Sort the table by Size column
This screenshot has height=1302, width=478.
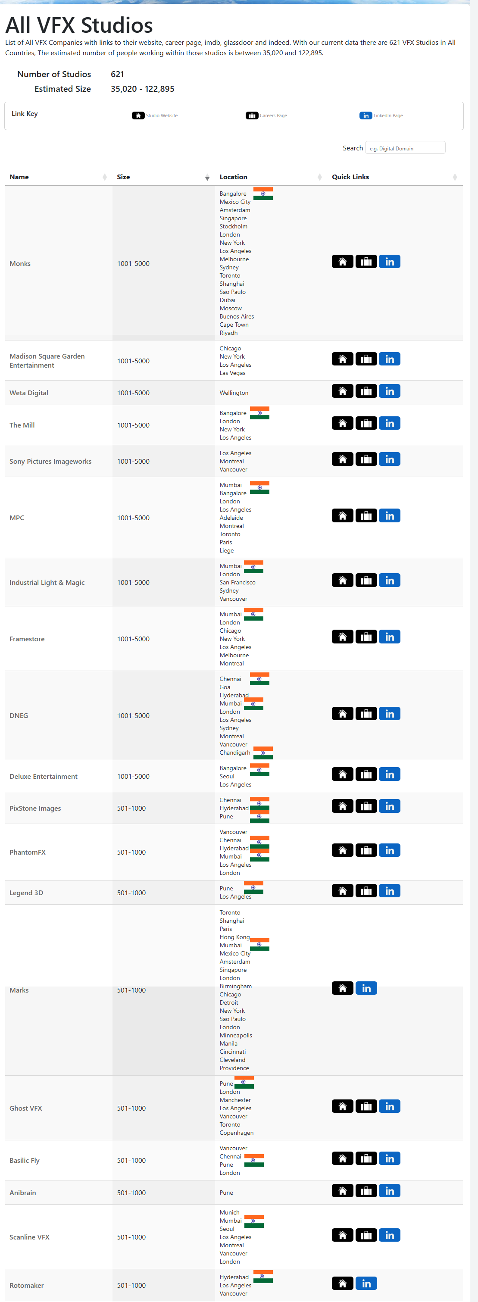coord(162,177)
